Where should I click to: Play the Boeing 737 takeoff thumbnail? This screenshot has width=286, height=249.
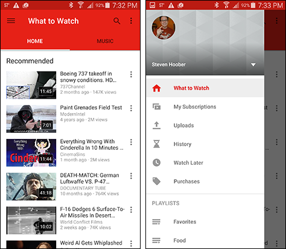(31, 85)
